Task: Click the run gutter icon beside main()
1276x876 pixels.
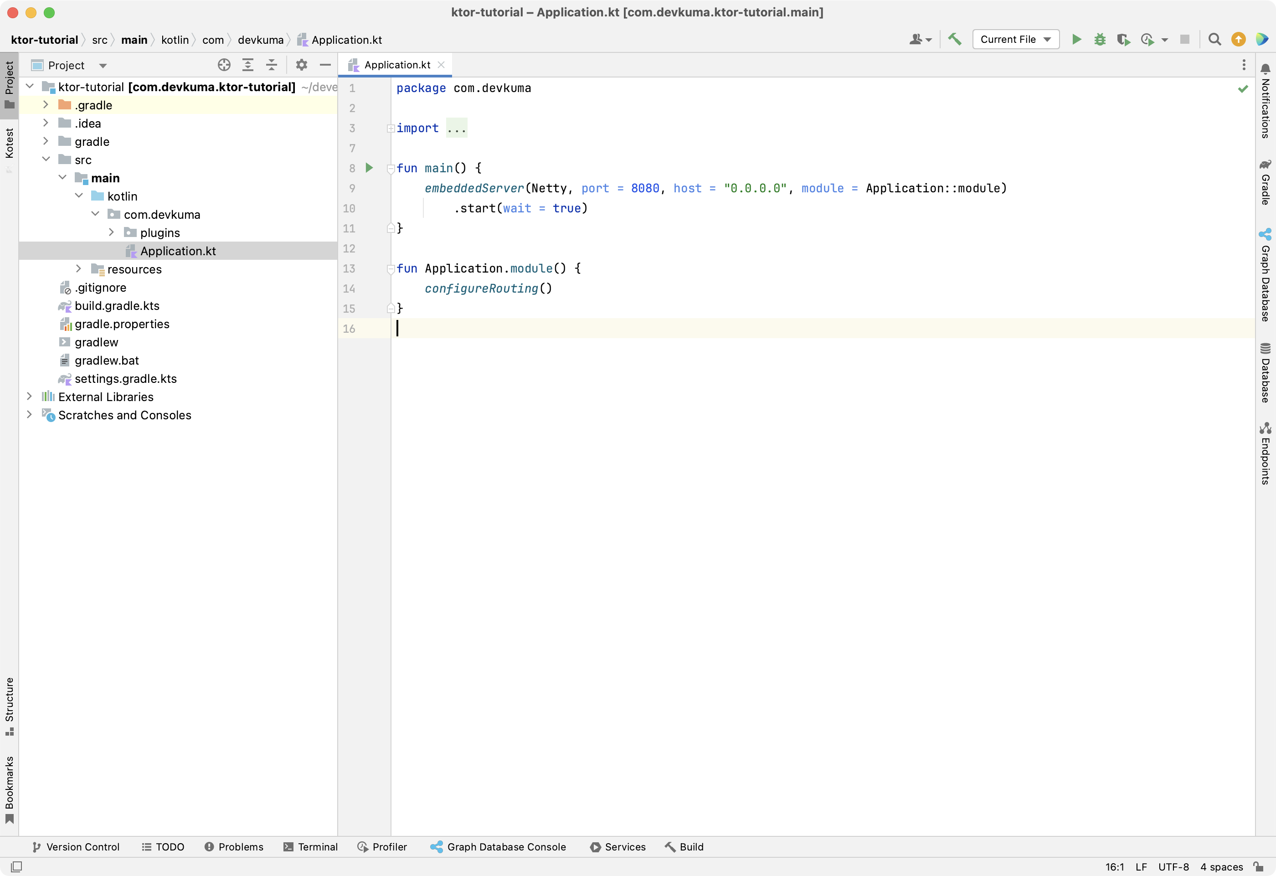Action: click(x=370, y=168)
